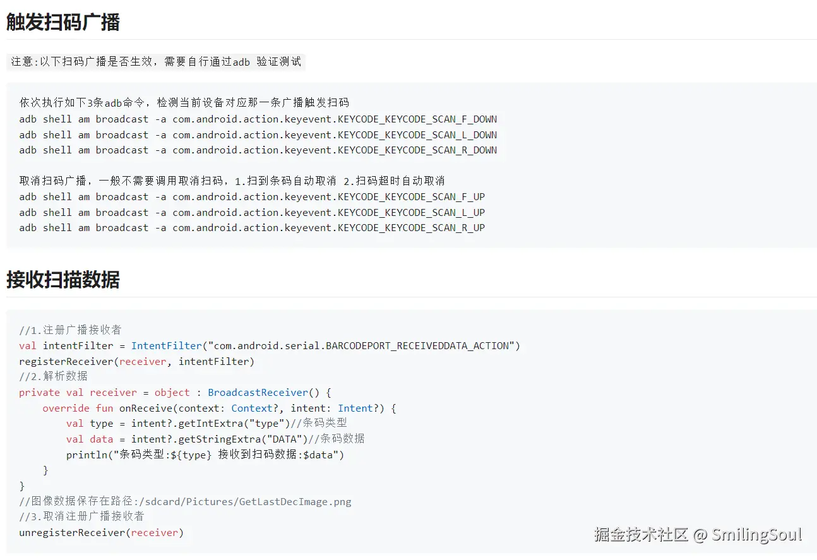Image resolution: width=817 pixels, height=560 pixels.
Task: Click the 触发扫码广播 heading
Action: coord(63,22)
